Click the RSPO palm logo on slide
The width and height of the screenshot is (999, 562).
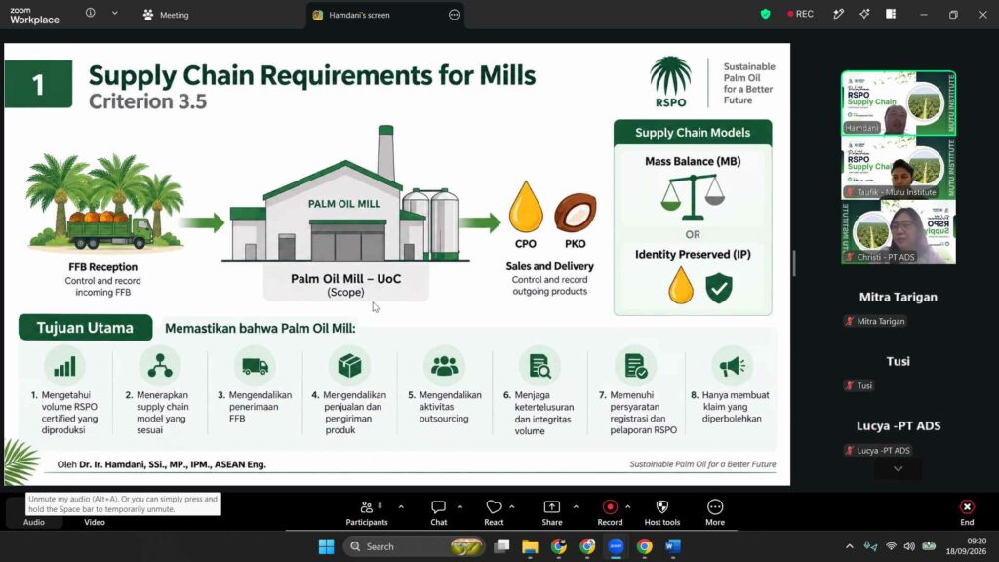tap(671, 82)
